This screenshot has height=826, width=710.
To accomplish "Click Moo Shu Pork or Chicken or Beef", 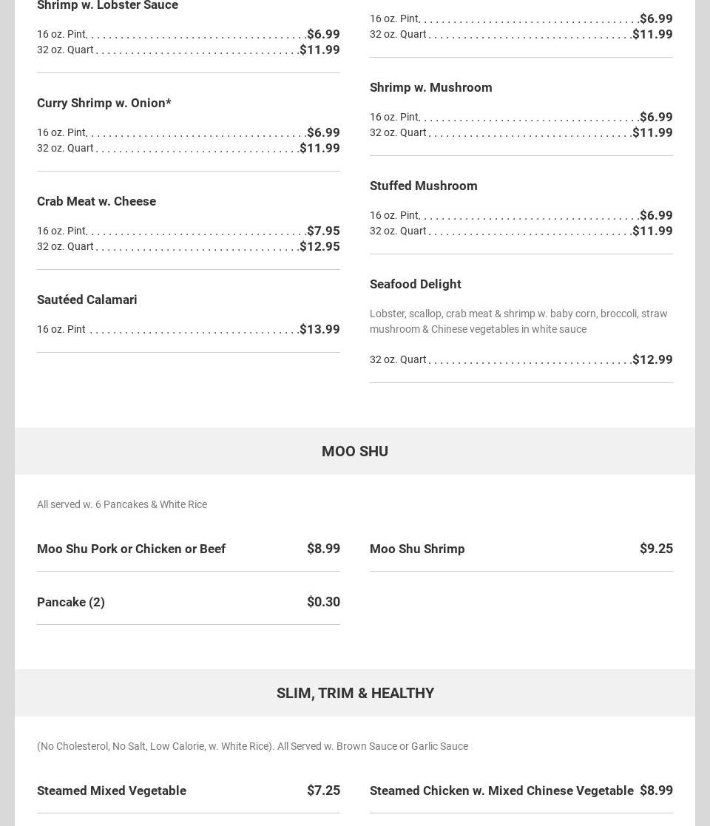I will [131, 549].
